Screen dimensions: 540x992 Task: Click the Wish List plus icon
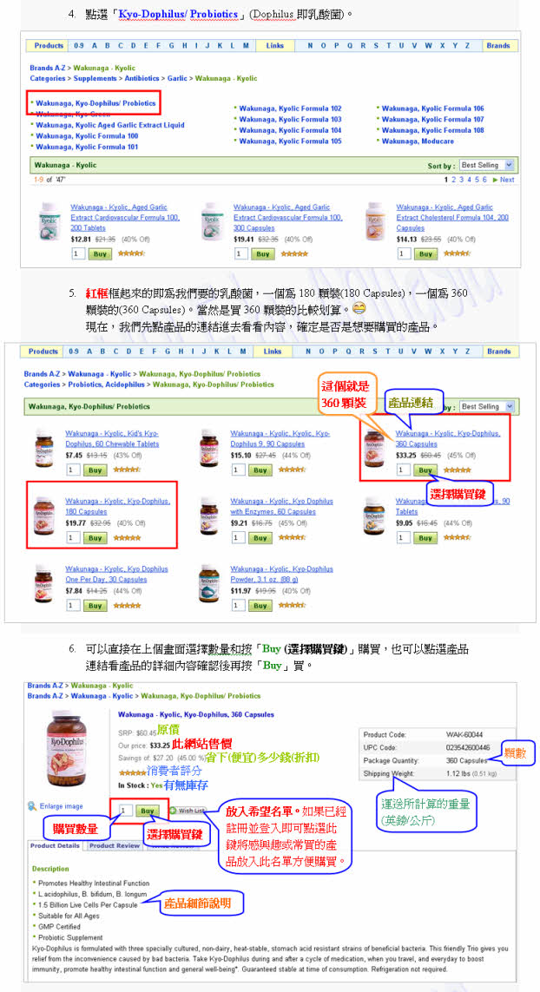coord(174,811)
